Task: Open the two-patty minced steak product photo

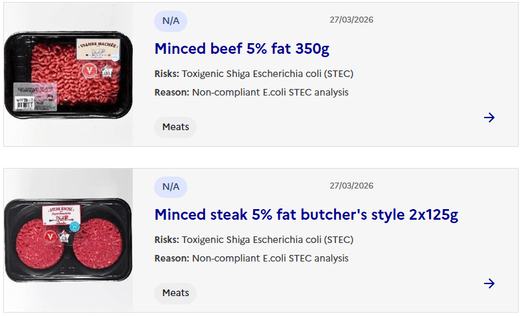Action: 68,240
